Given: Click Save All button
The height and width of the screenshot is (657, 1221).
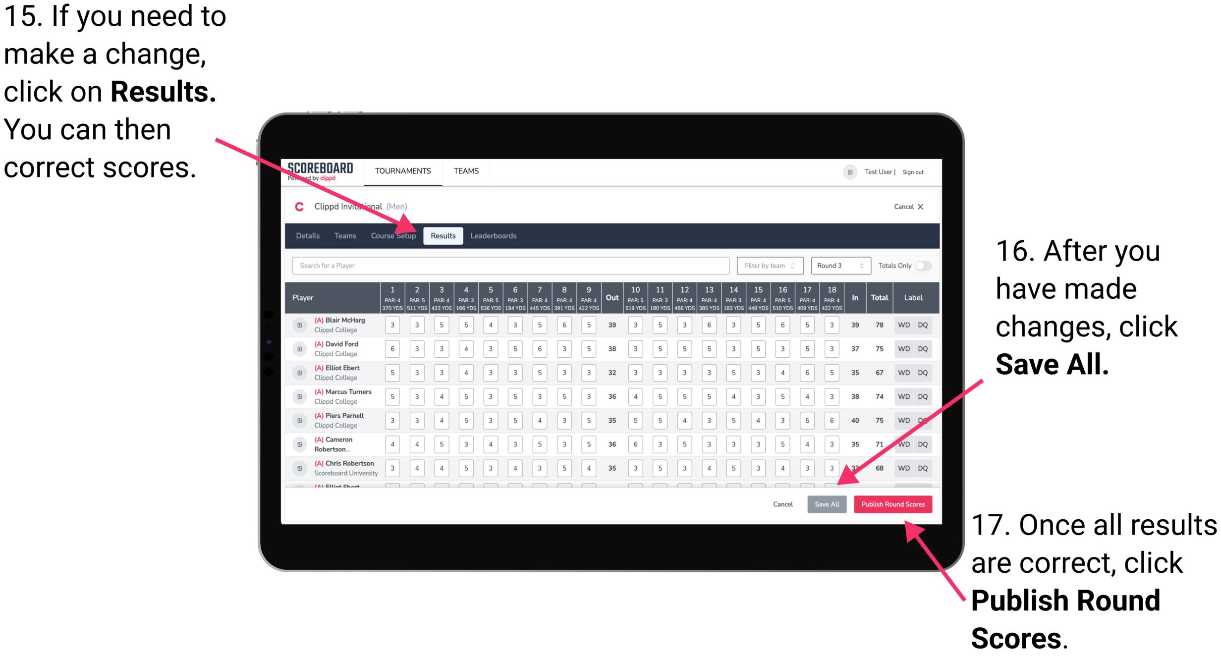Looking at the screenshot, I should click(x=826, y=504).
